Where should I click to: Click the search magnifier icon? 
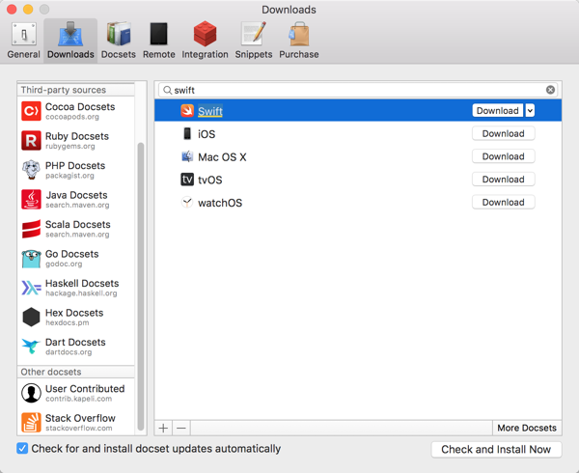[167, 90]
